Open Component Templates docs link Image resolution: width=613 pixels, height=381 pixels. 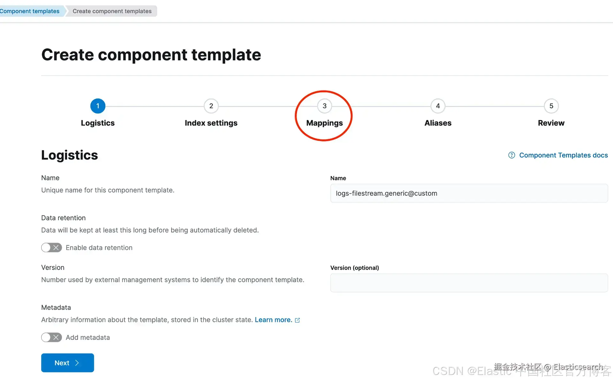pyautogui.click(x=563, y=155)
